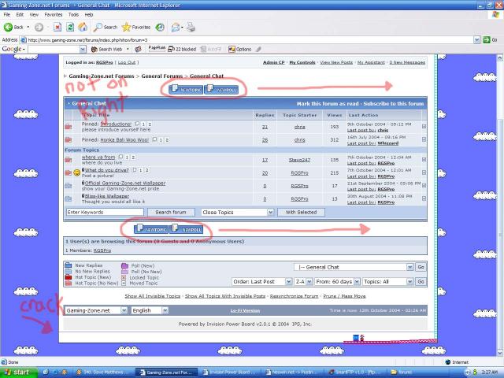Open the Tools menu
504x378 pixels.
point(73,14)
